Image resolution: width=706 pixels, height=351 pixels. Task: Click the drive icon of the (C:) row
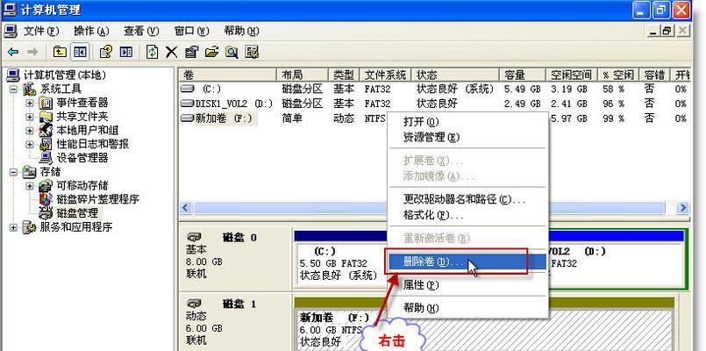(187, 89)
